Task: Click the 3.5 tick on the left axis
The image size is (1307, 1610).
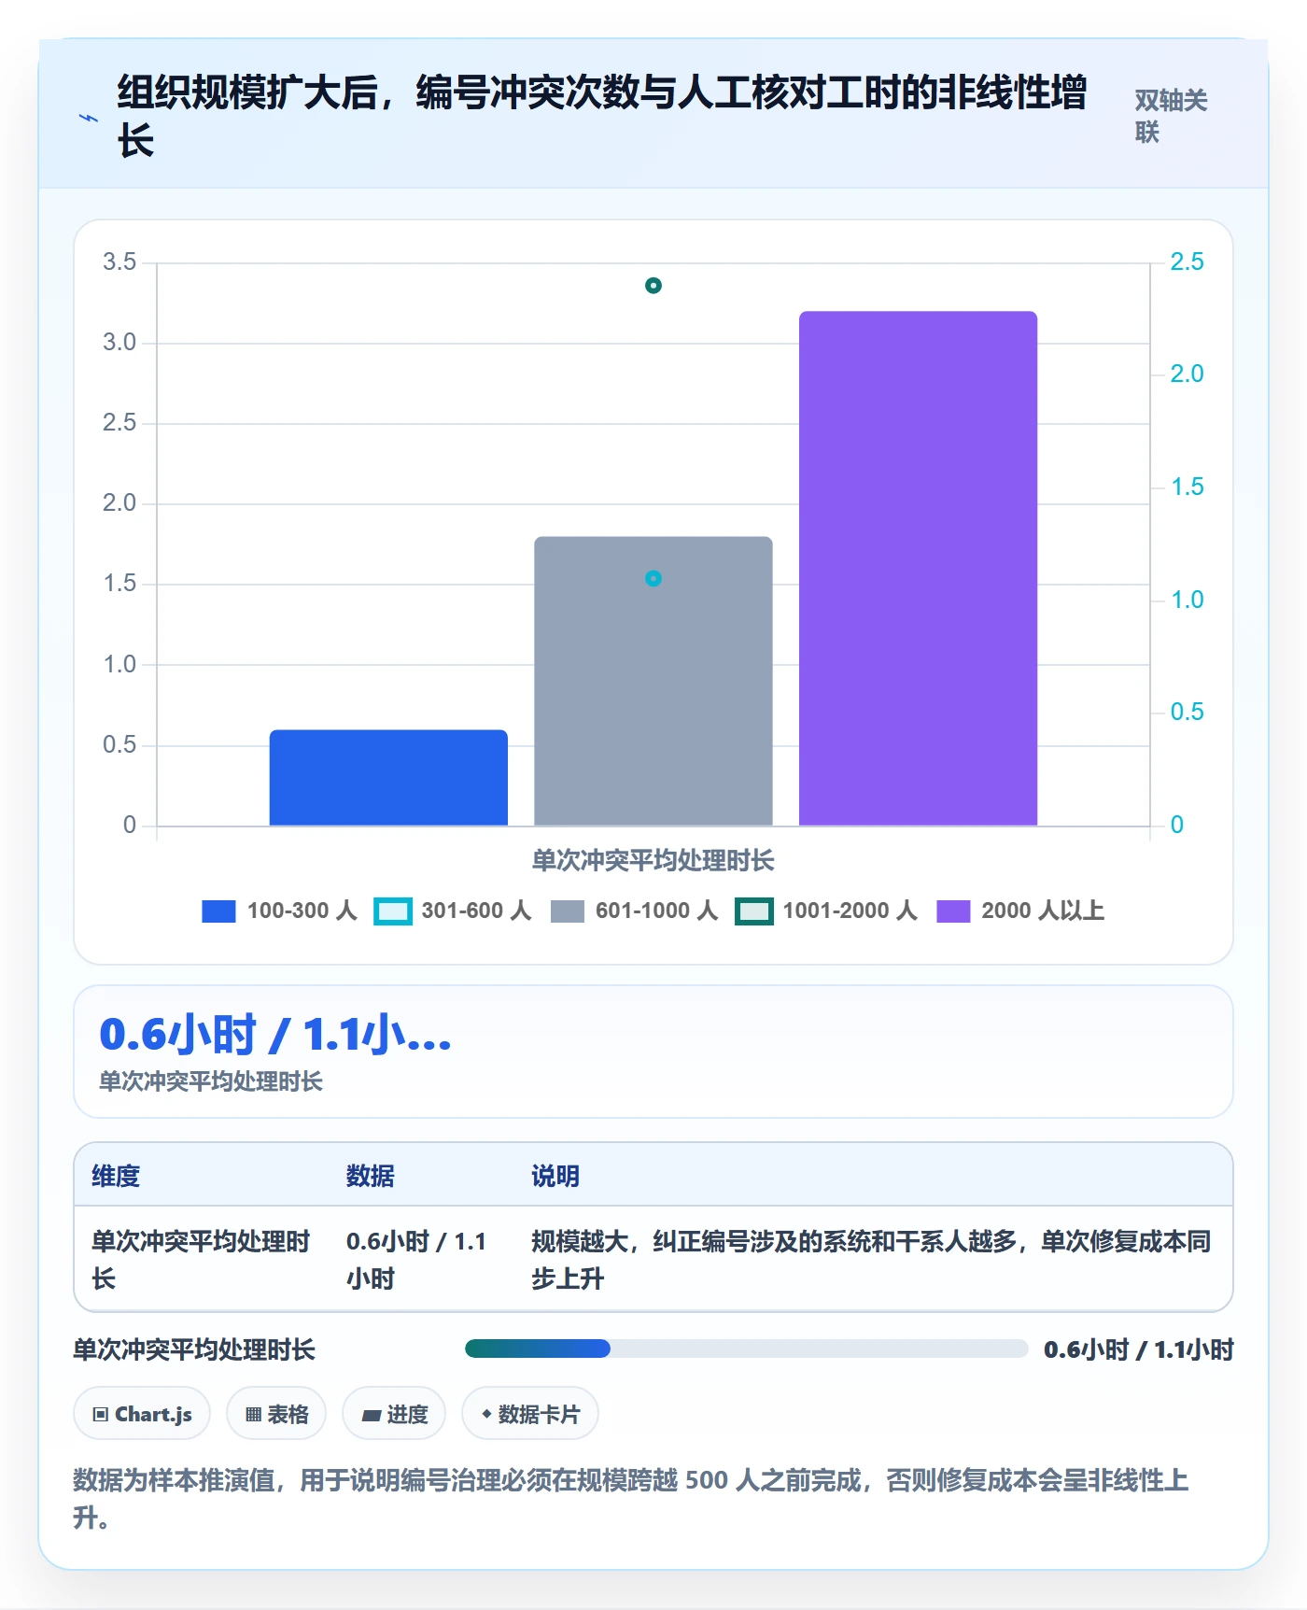Action: 119,261
